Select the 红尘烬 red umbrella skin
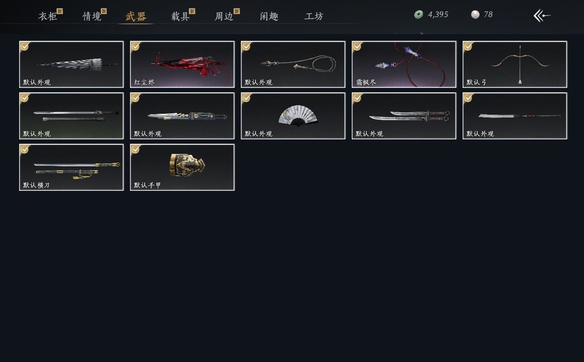Screen dimensions: 584x362 tap(182, 64)
